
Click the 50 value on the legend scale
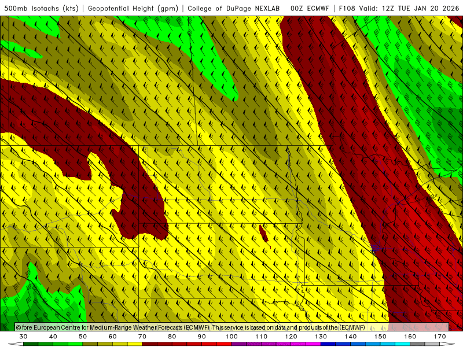coord(83,337)
